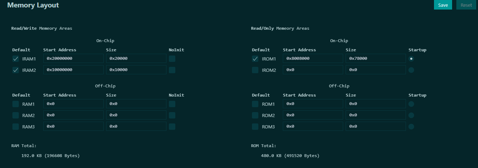The width and height of the screenshot is (478, 168).
Task: Click ROM2 start address field
Action: (x=313, y=115)
